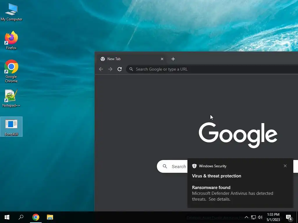Select the BonziKill desktop icon
The image size is (298, 223).
tap(11, 127)
